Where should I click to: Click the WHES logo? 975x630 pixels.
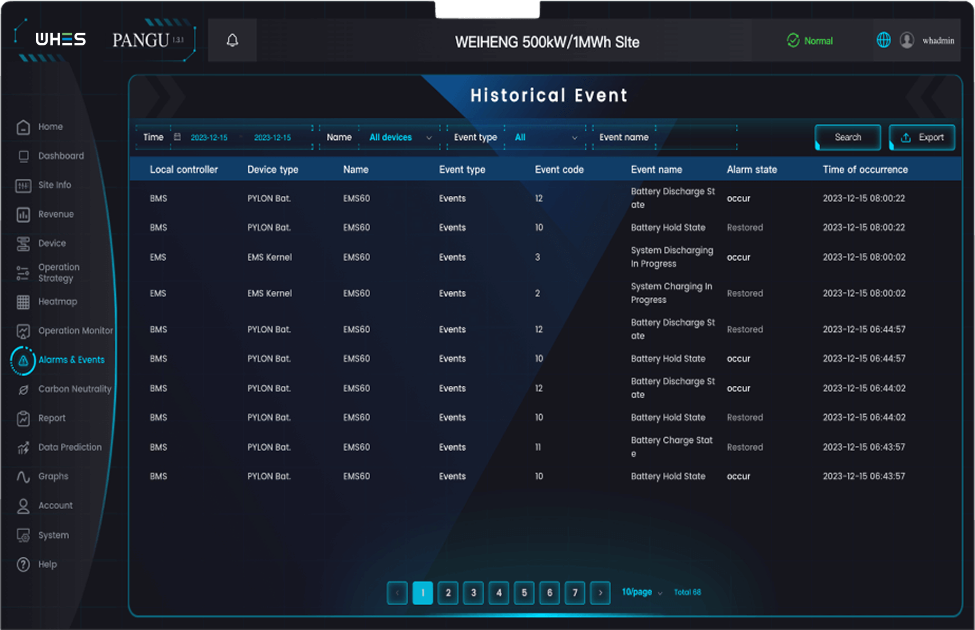click(x=60, y=40)
